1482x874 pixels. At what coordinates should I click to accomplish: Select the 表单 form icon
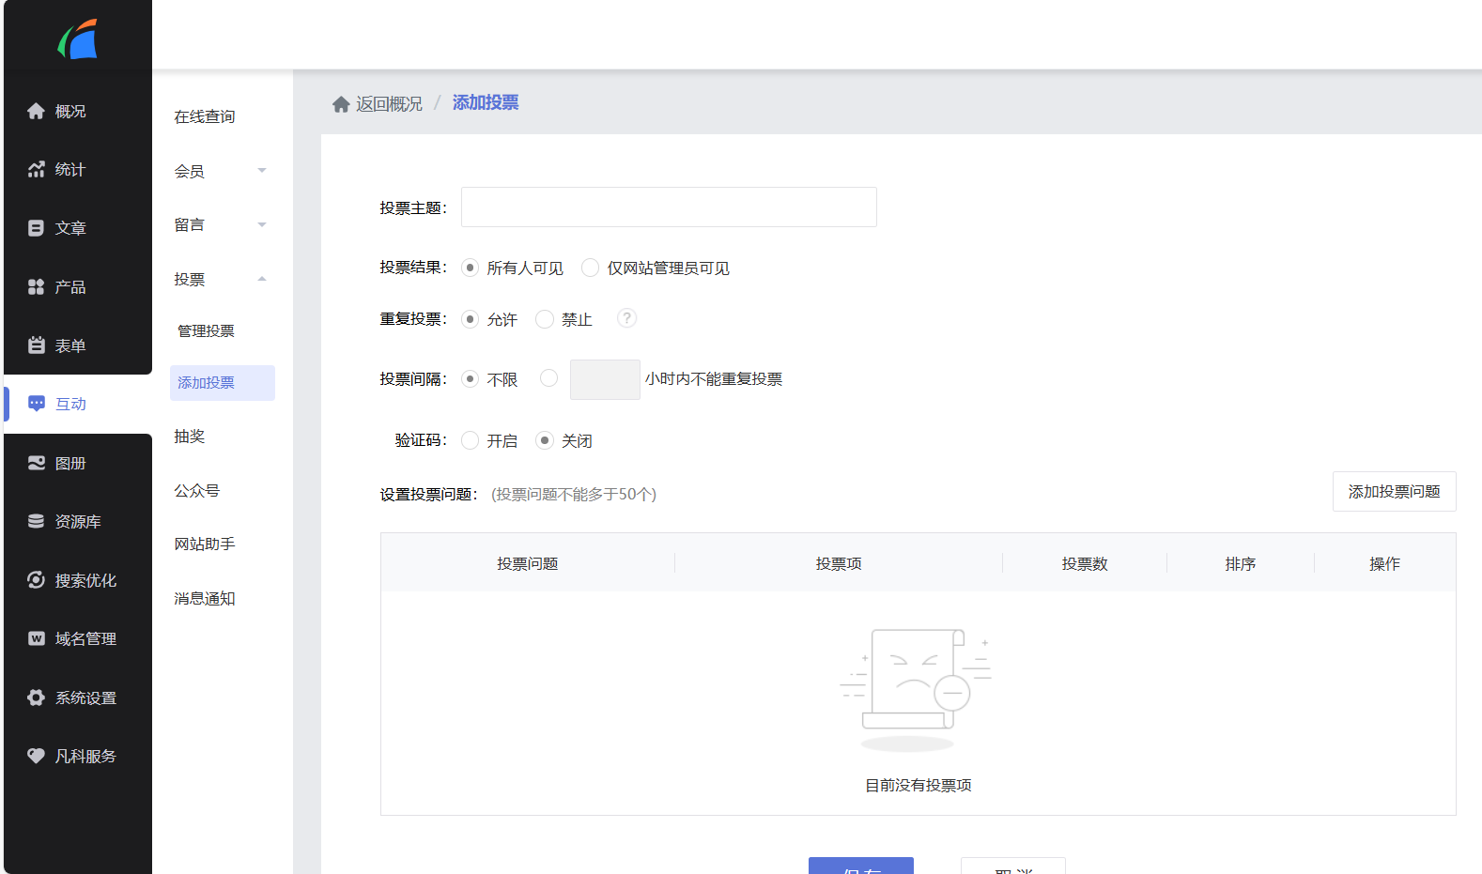pyautogui.click(x=36, y=345)
